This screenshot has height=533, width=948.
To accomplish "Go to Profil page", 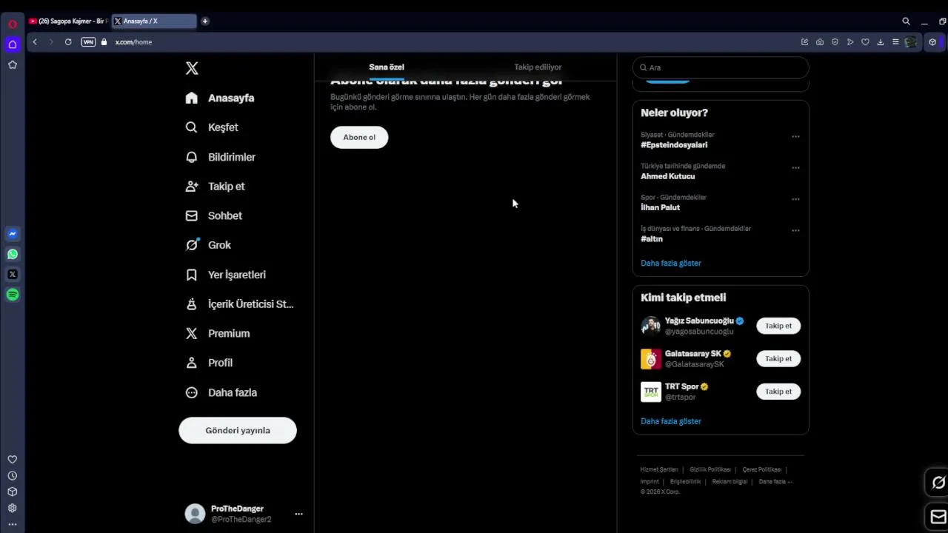I will point(209,363).
